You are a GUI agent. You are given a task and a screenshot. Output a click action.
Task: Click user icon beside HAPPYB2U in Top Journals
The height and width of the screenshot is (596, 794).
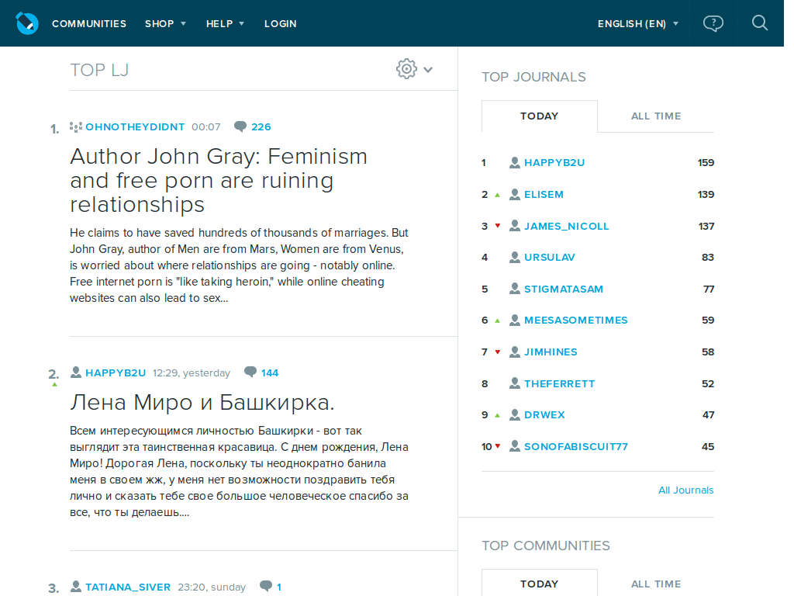coord(515,163)
